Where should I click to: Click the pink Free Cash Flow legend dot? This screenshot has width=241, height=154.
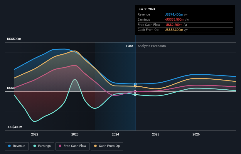coord(60,146)
